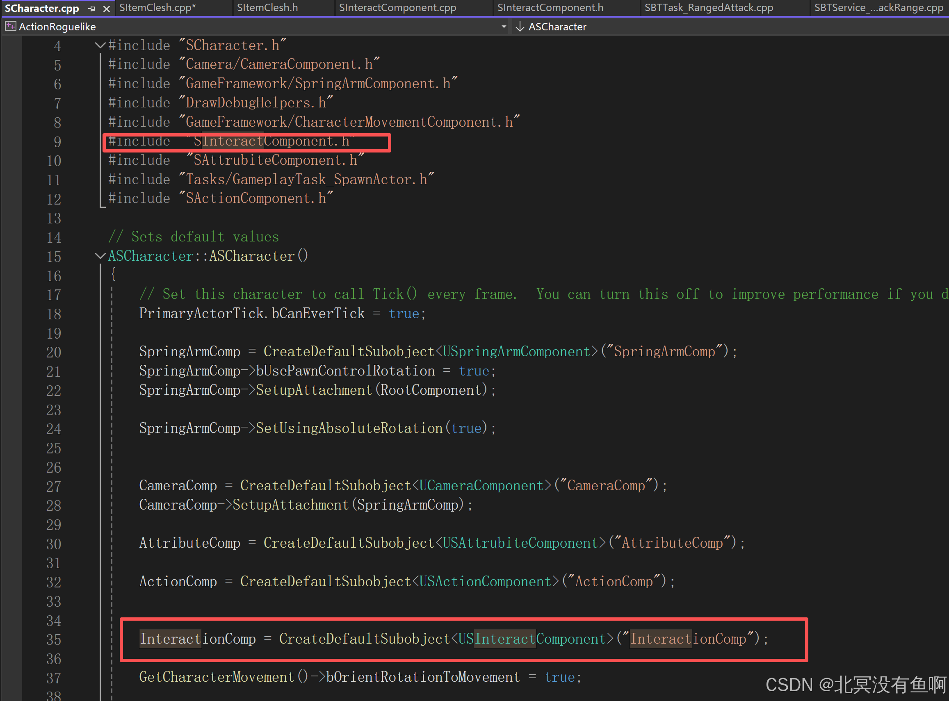This screenshot has height=701, width=949.
Task: Click the ActionRoguelike project icon
Action: pos(10,26)
